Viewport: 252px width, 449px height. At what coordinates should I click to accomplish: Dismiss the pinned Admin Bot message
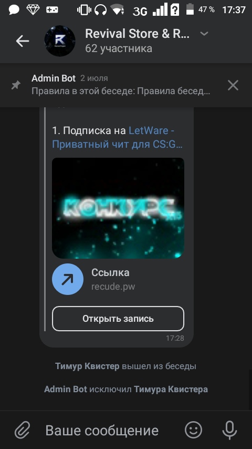(233, 85)
